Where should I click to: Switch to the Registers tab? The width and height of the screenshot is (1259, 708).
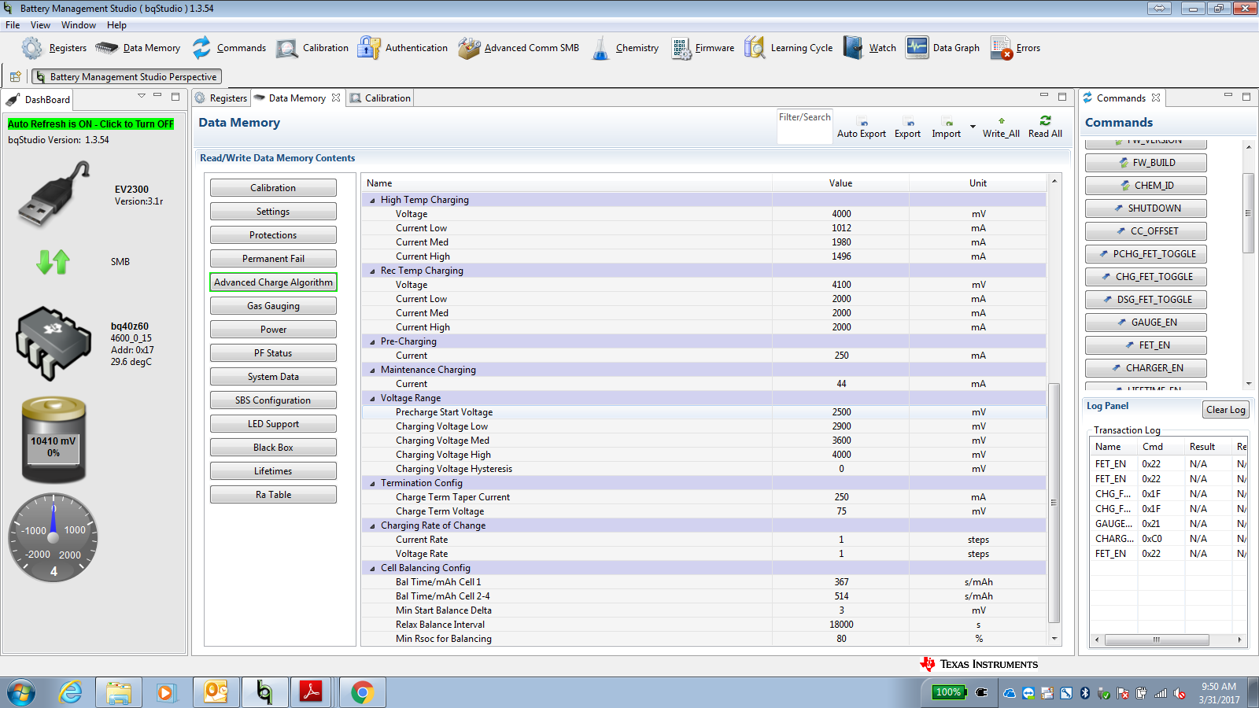click(x=221, y=98)
